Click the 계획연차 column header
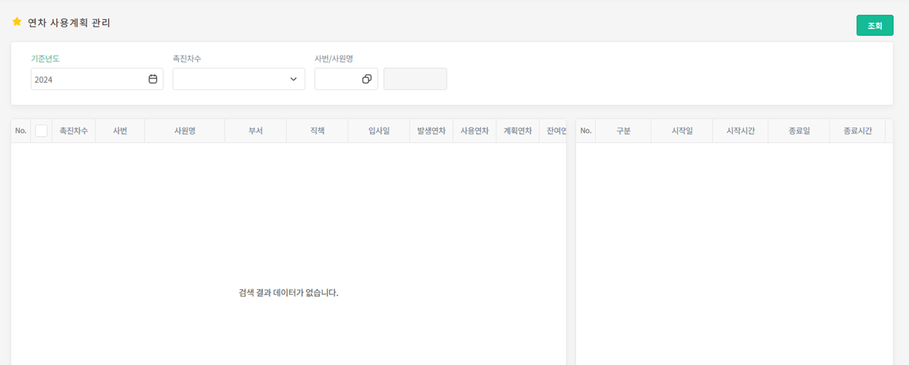Viewport: 909px width, 365px height. 518,131
